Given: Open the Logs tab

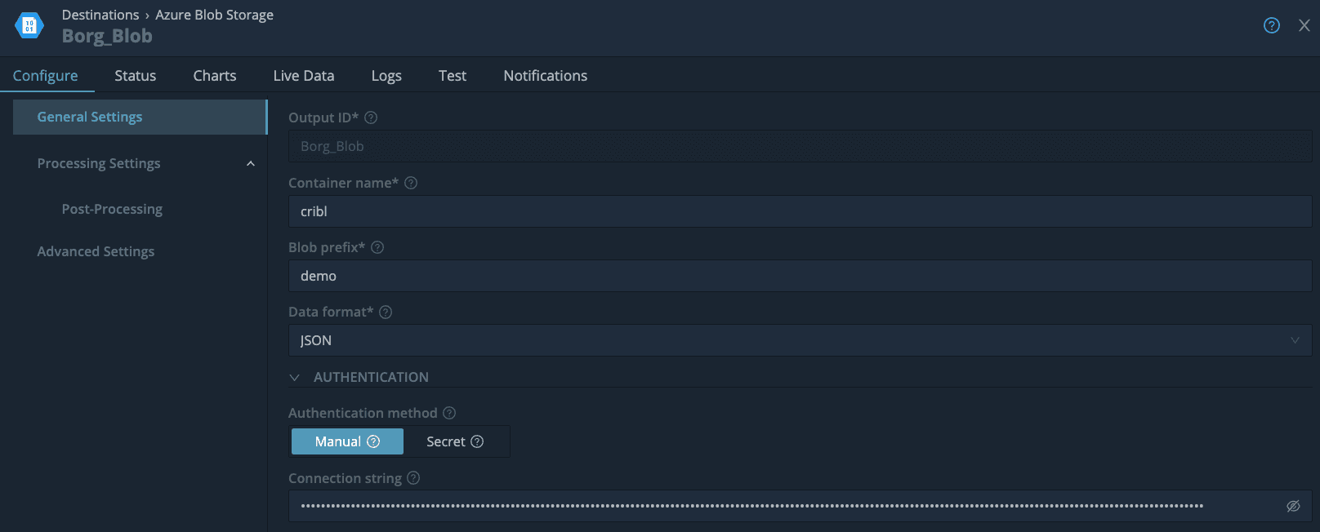Looking at the screenshot, I should 386,76.
